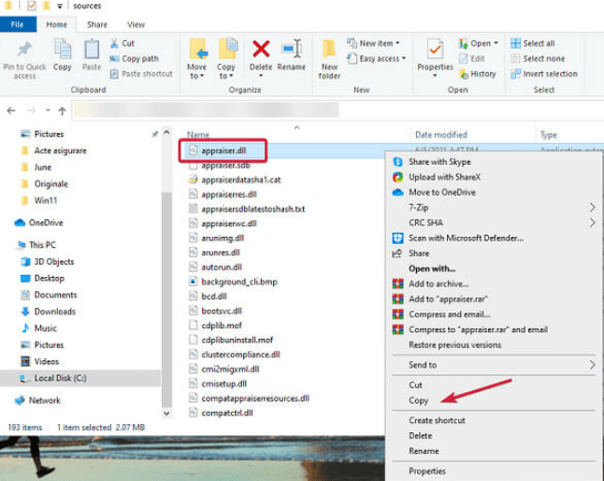Choose Copy in the context menu
Viewport: 604px width, 481px height.
tap(419, 401)
